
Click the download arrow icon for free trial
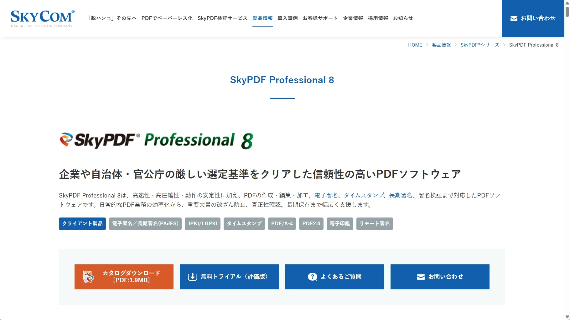click(192, 277)
